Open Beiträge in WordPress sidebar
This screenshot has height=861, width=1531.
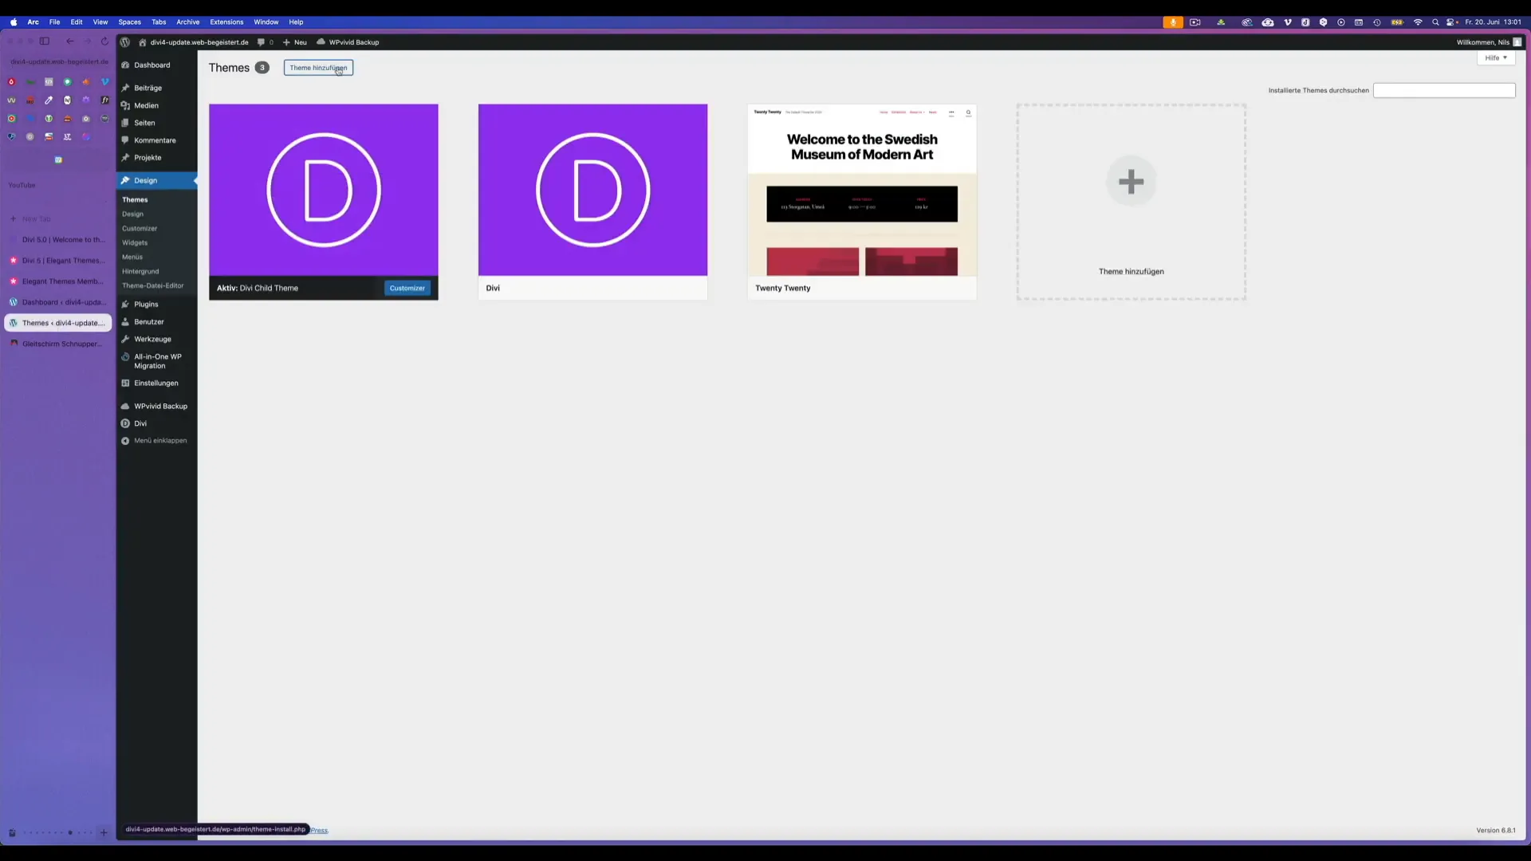pyautogui.click(x=157, y=88)
